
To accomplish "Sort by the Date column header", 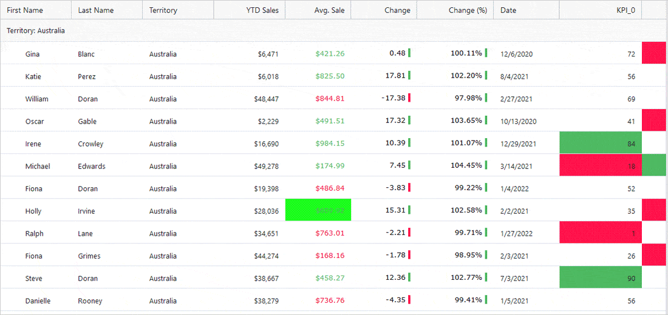I will pyautogui.click(x=508, y=10).
